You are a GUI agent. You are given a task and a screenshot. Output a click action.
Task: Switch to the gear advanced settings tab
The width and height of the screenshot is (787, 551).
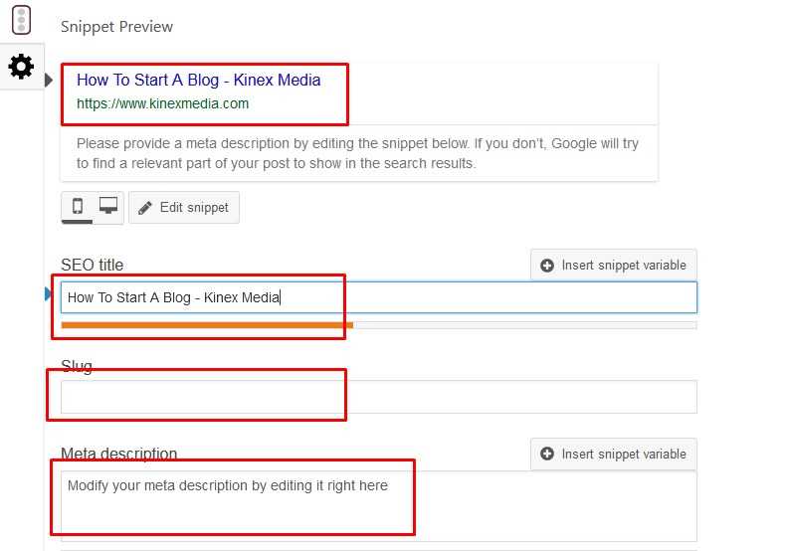click(21, 67)
